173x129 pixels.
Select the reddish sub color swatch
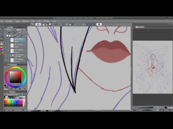7,87
